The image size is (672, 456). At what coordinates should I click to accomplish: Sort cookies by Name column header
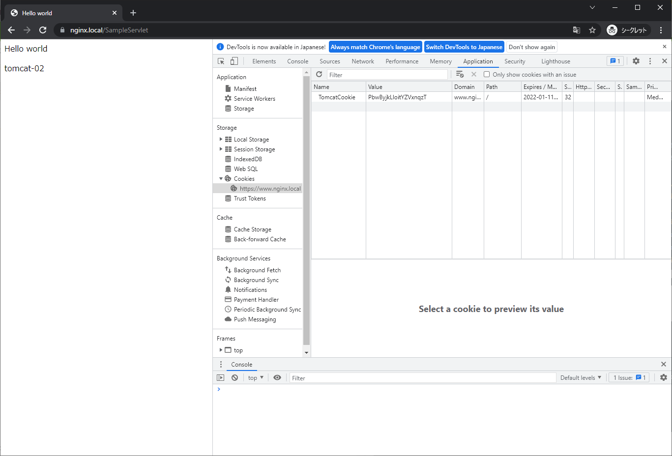tap(339, 86)
